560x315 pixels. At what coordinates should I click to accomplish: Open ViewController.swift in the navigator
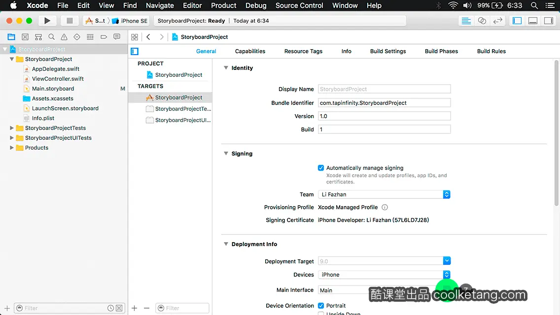pos(58,78)
